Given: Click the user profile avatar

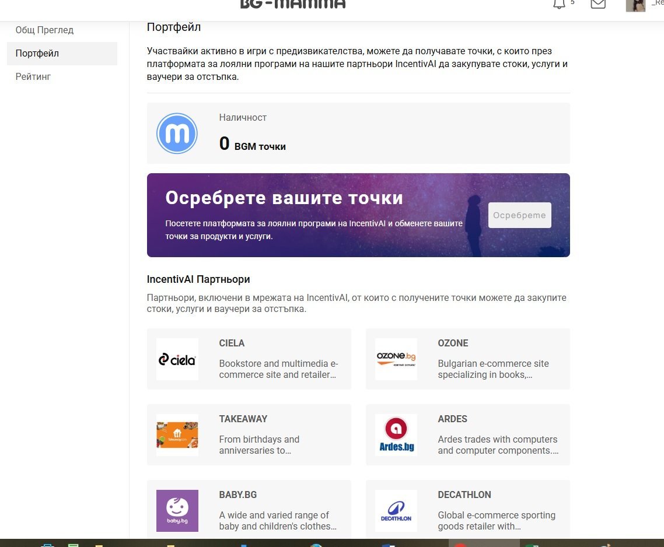Looking at the screenshot, I should [635, 5].
